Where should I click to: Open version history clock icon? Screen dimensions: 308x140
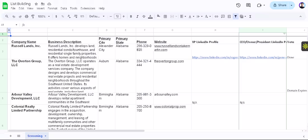[x=238, y=5]
